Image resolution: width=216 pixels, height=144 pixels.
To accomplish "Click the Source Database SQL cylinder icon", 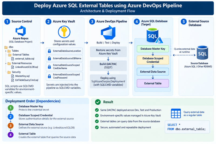I will click(202, 53).
